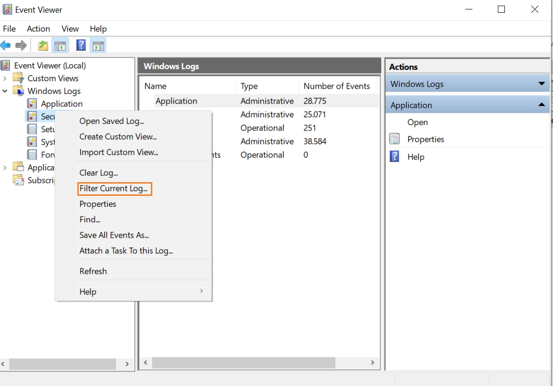The image size is (553, 386).
Task: Select Save All Events As option
Action: click(x=114, y=235)
